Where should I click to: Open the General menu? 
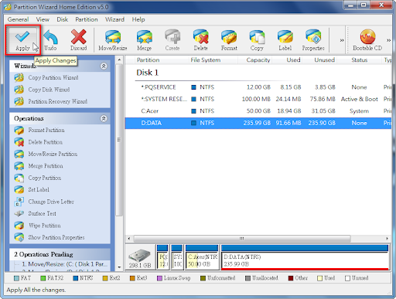[x=18, y=19]
